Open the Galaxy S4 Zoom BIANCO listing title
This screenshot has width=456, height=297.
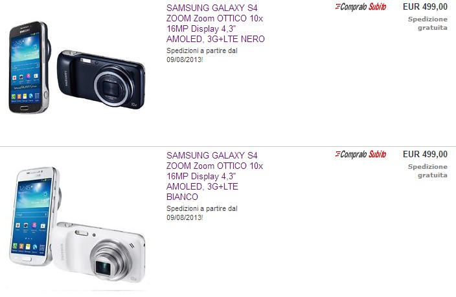click(214, 176)
